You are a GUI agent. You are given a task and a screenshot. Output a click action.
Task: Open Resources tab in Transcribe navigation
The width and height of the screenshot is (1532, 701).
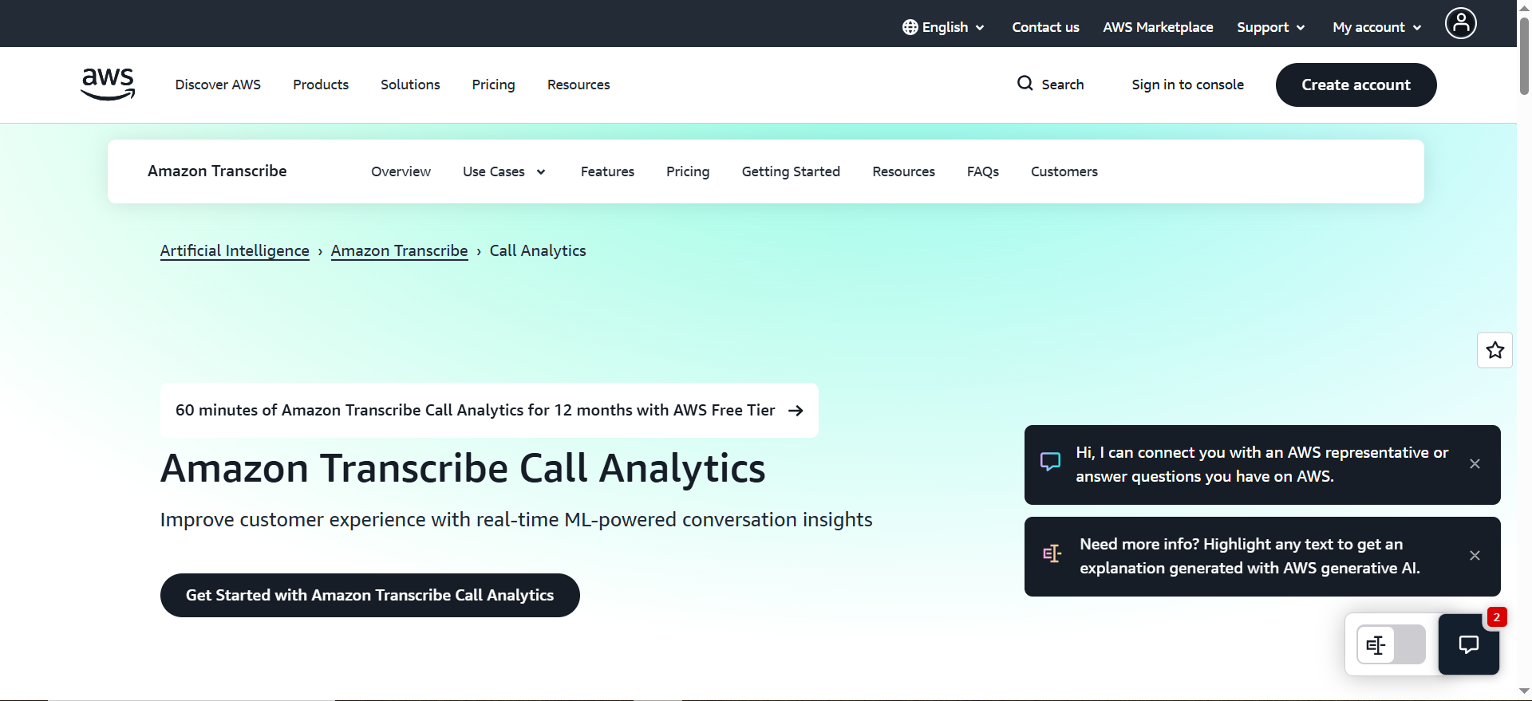[903, 171]
